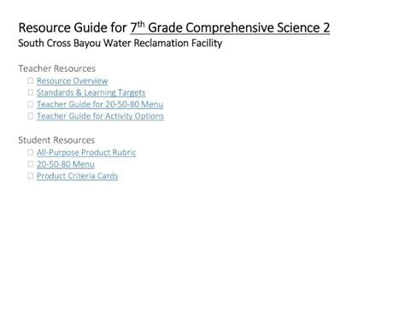Open Teacher Guide for 20-50-80 Menu

point(100,104)
